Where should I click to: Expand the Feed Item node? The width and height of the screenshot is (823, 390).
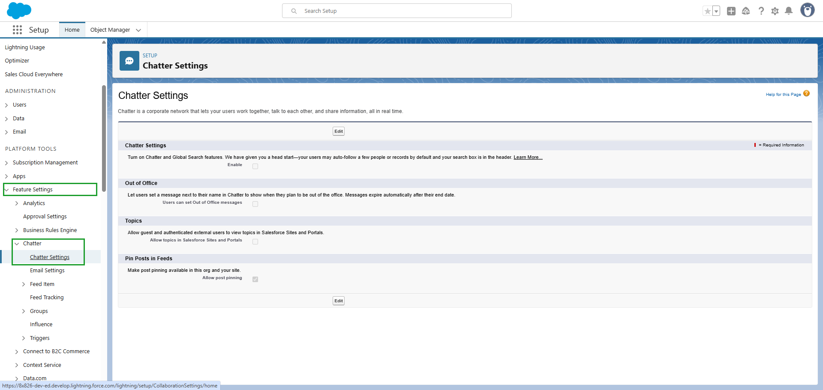24,284
